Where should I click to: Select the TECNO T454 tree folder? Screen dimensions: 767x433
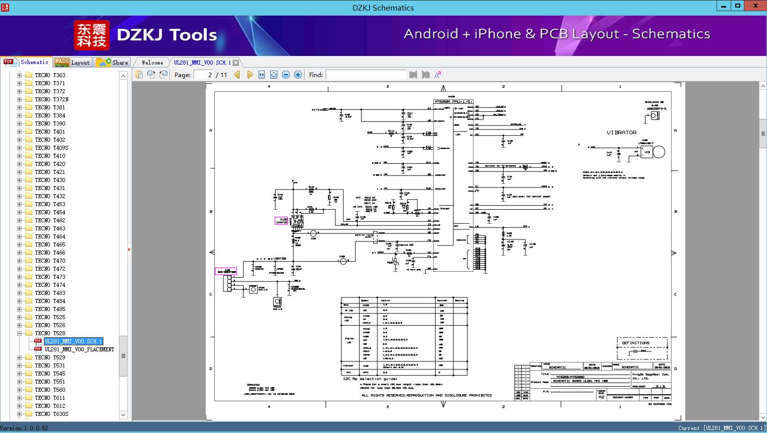(50, 212)
